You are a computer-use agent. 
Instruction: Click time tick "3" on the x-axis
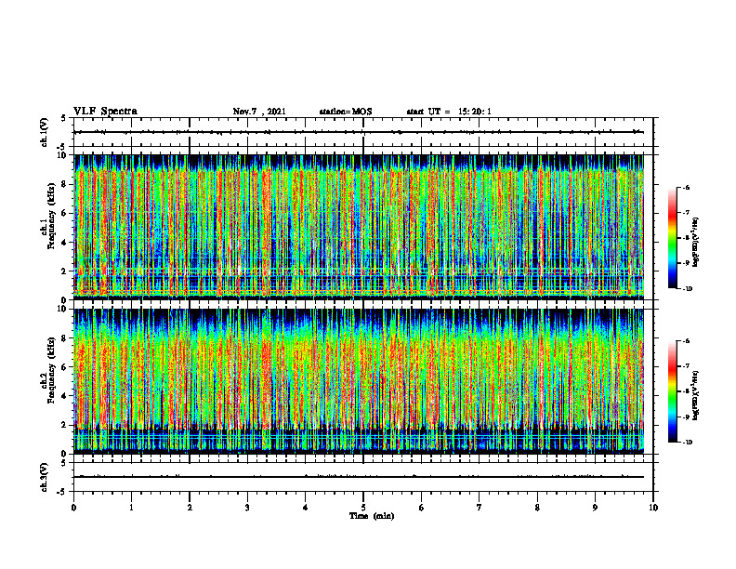(x=247, y=508)
